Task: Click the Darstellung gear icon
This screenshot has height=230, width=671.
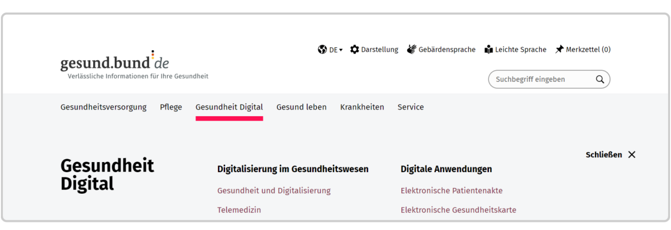Action: [x=355, y=49]
